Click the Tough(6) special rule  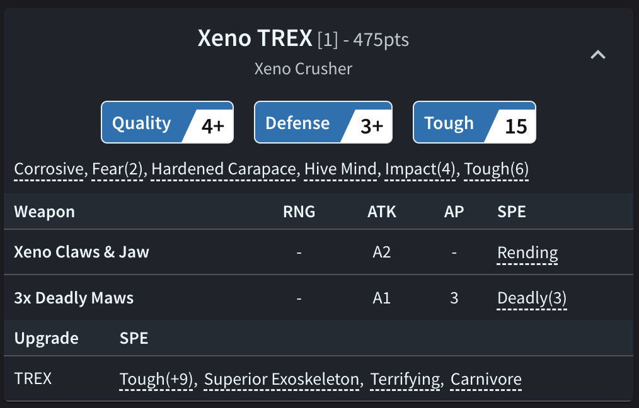coord(496,169)
